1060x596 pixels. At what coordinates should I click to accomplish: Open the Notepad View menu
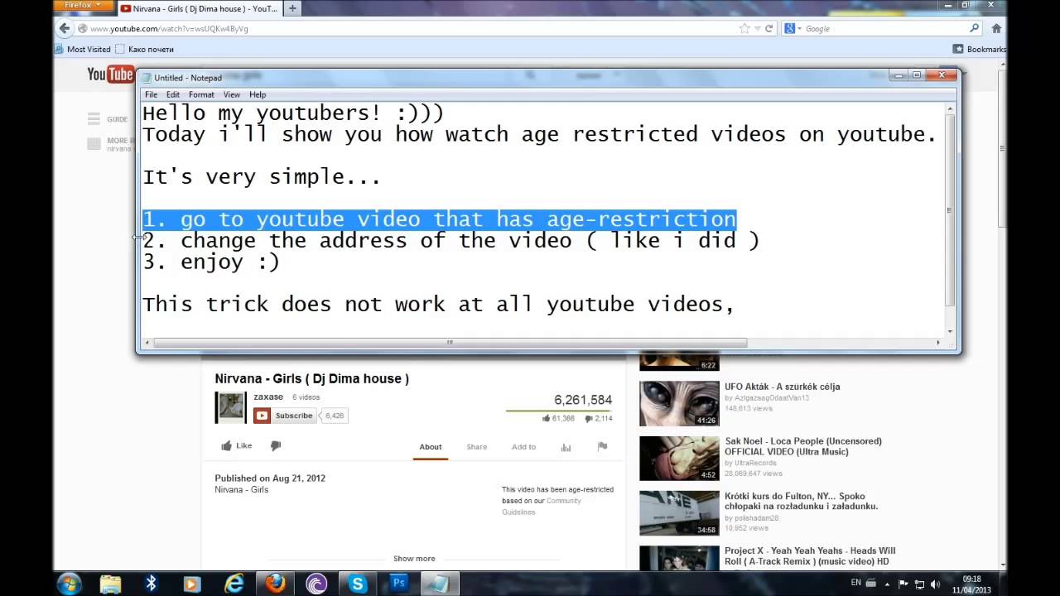[x=232, y=94]
